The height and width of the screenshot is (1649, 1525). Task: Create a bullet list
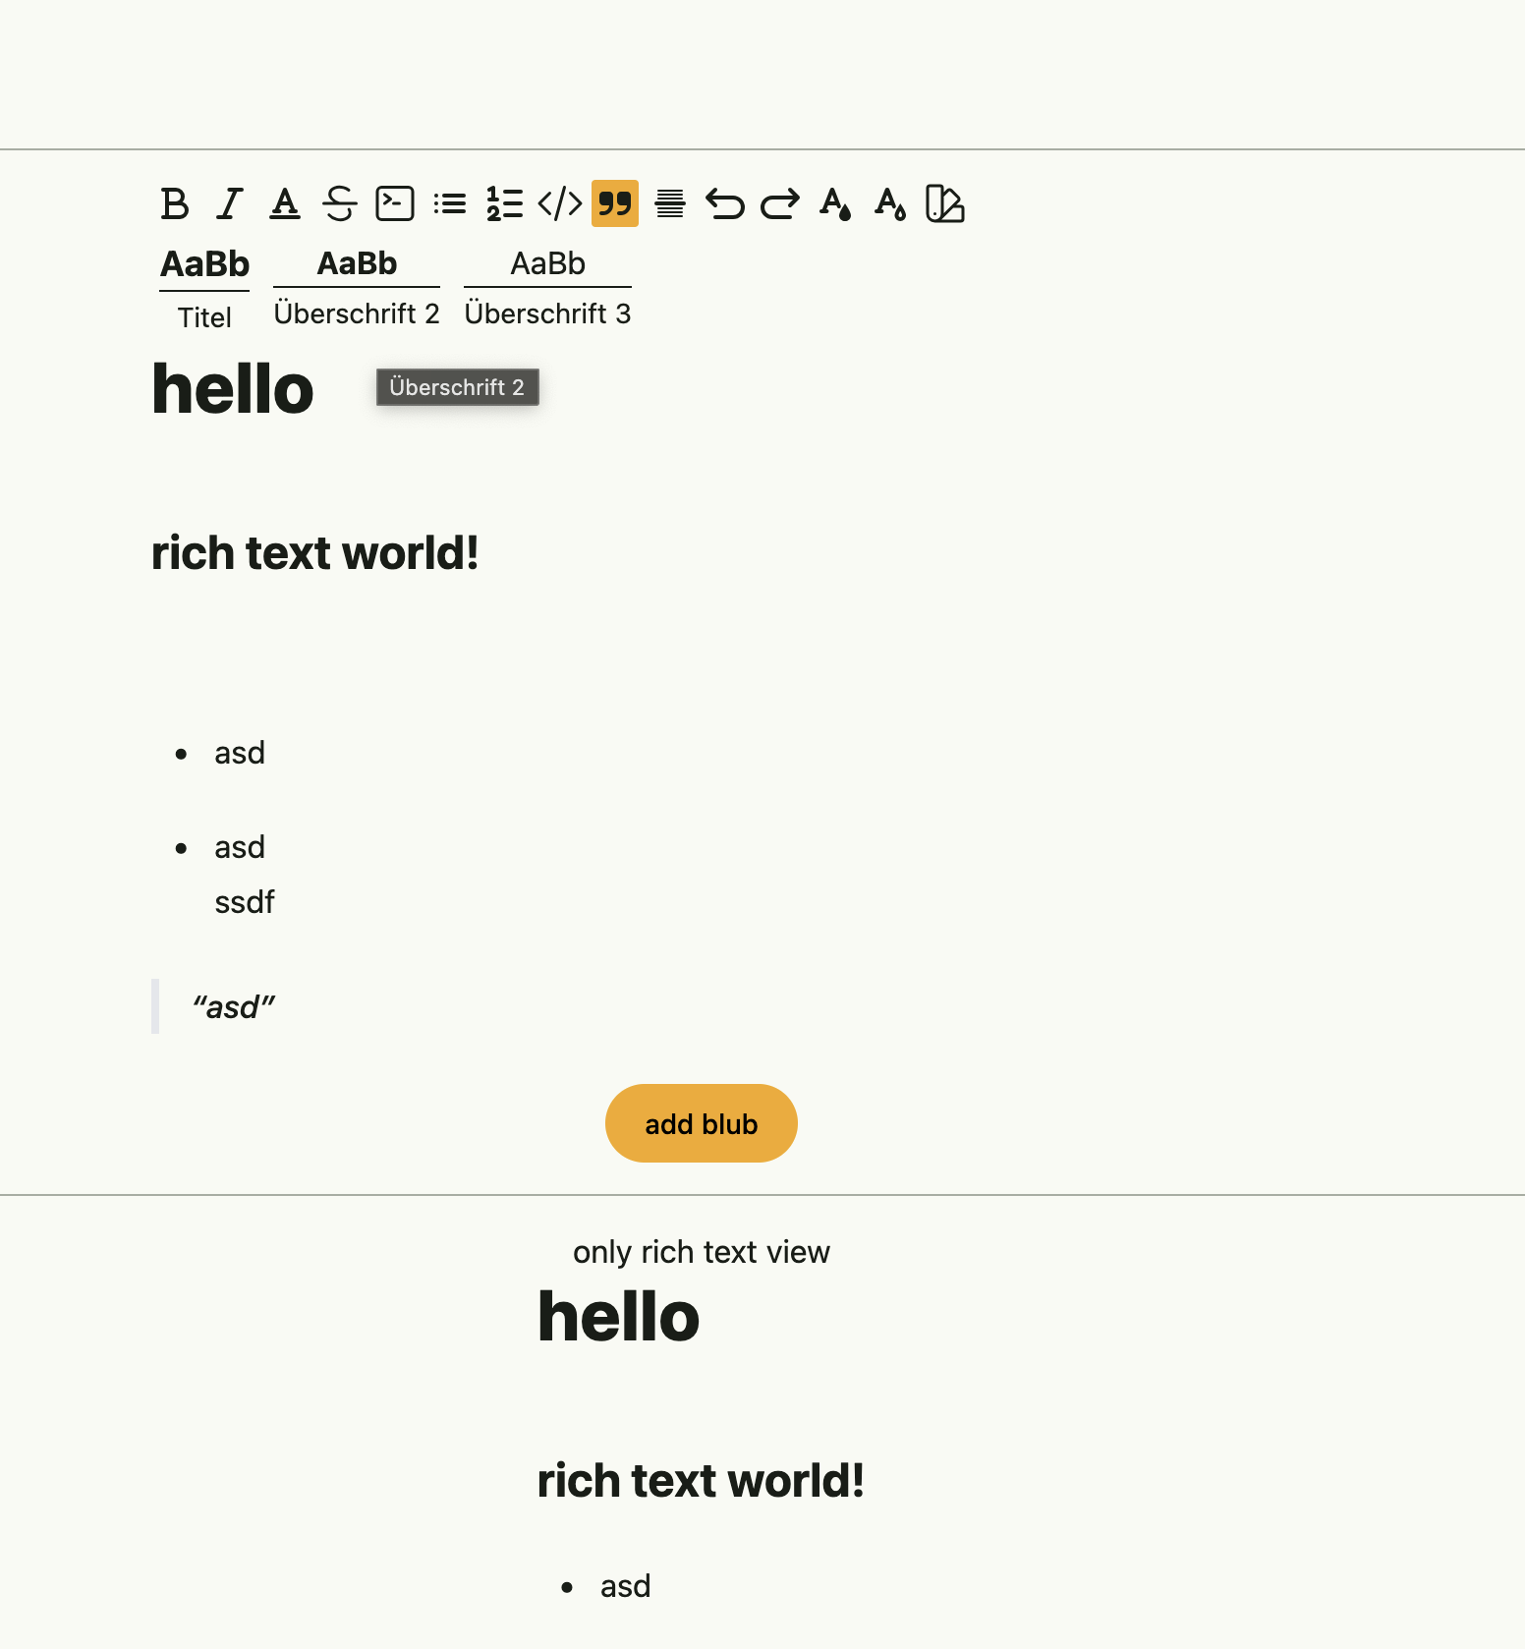pyautogui.click(x=450, y=204)
